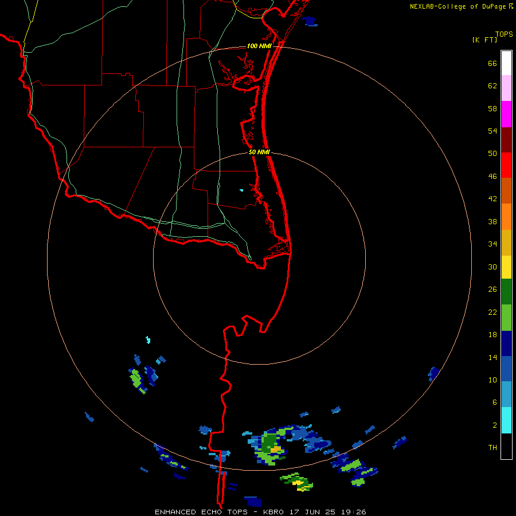This screenshot has height=516, width=516.
Task: Click the '22' legend value
Action: (492, 312)
